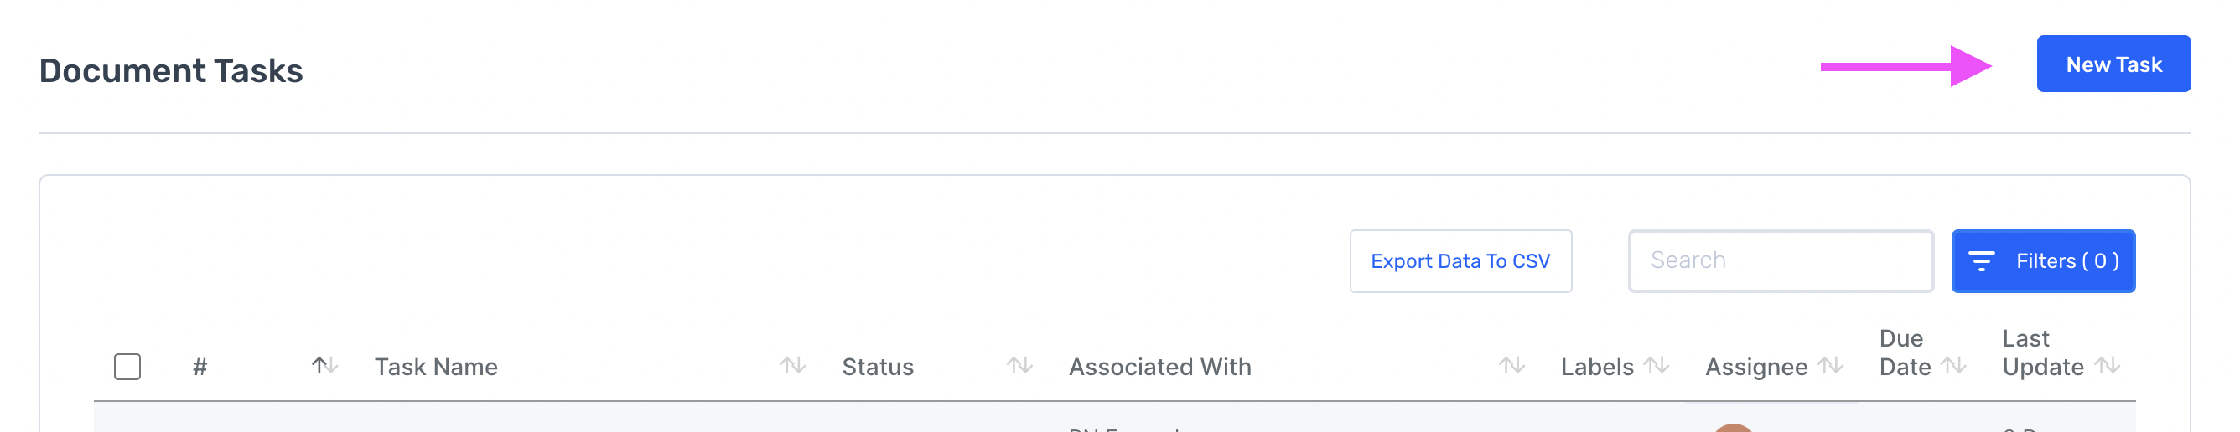Click the Status column header
This screenshot has width=2240, height=432.
click(x=878, y=367)
